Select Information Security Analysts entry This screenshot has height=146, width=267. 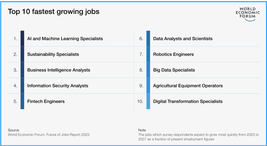[58, 86]
